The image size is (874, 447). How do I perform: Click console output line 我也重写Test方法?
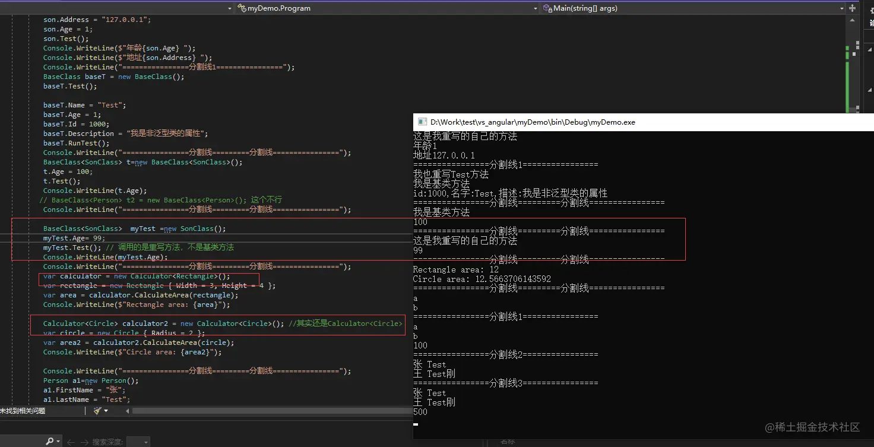pyautogui.click(x=451, y=175)
